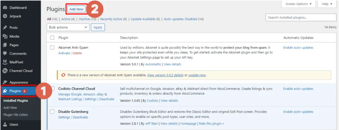Open Plugin File Editor submenu item

[16, 115]
